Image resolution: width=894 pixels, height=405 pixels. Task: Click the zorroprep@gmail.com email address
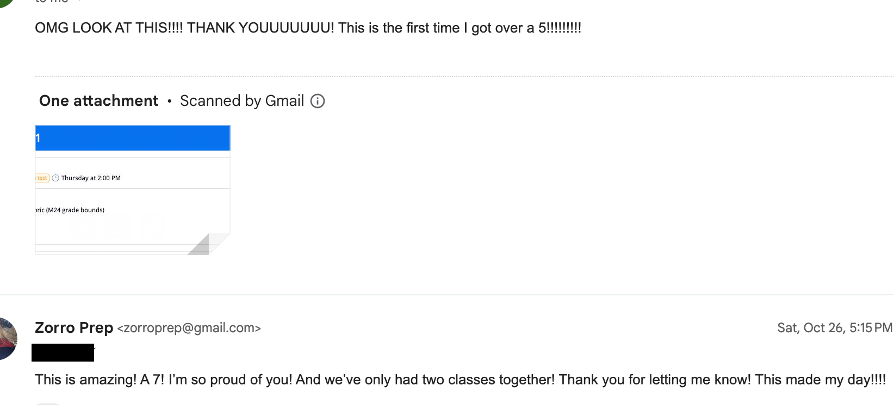click(x=189, y=328)
